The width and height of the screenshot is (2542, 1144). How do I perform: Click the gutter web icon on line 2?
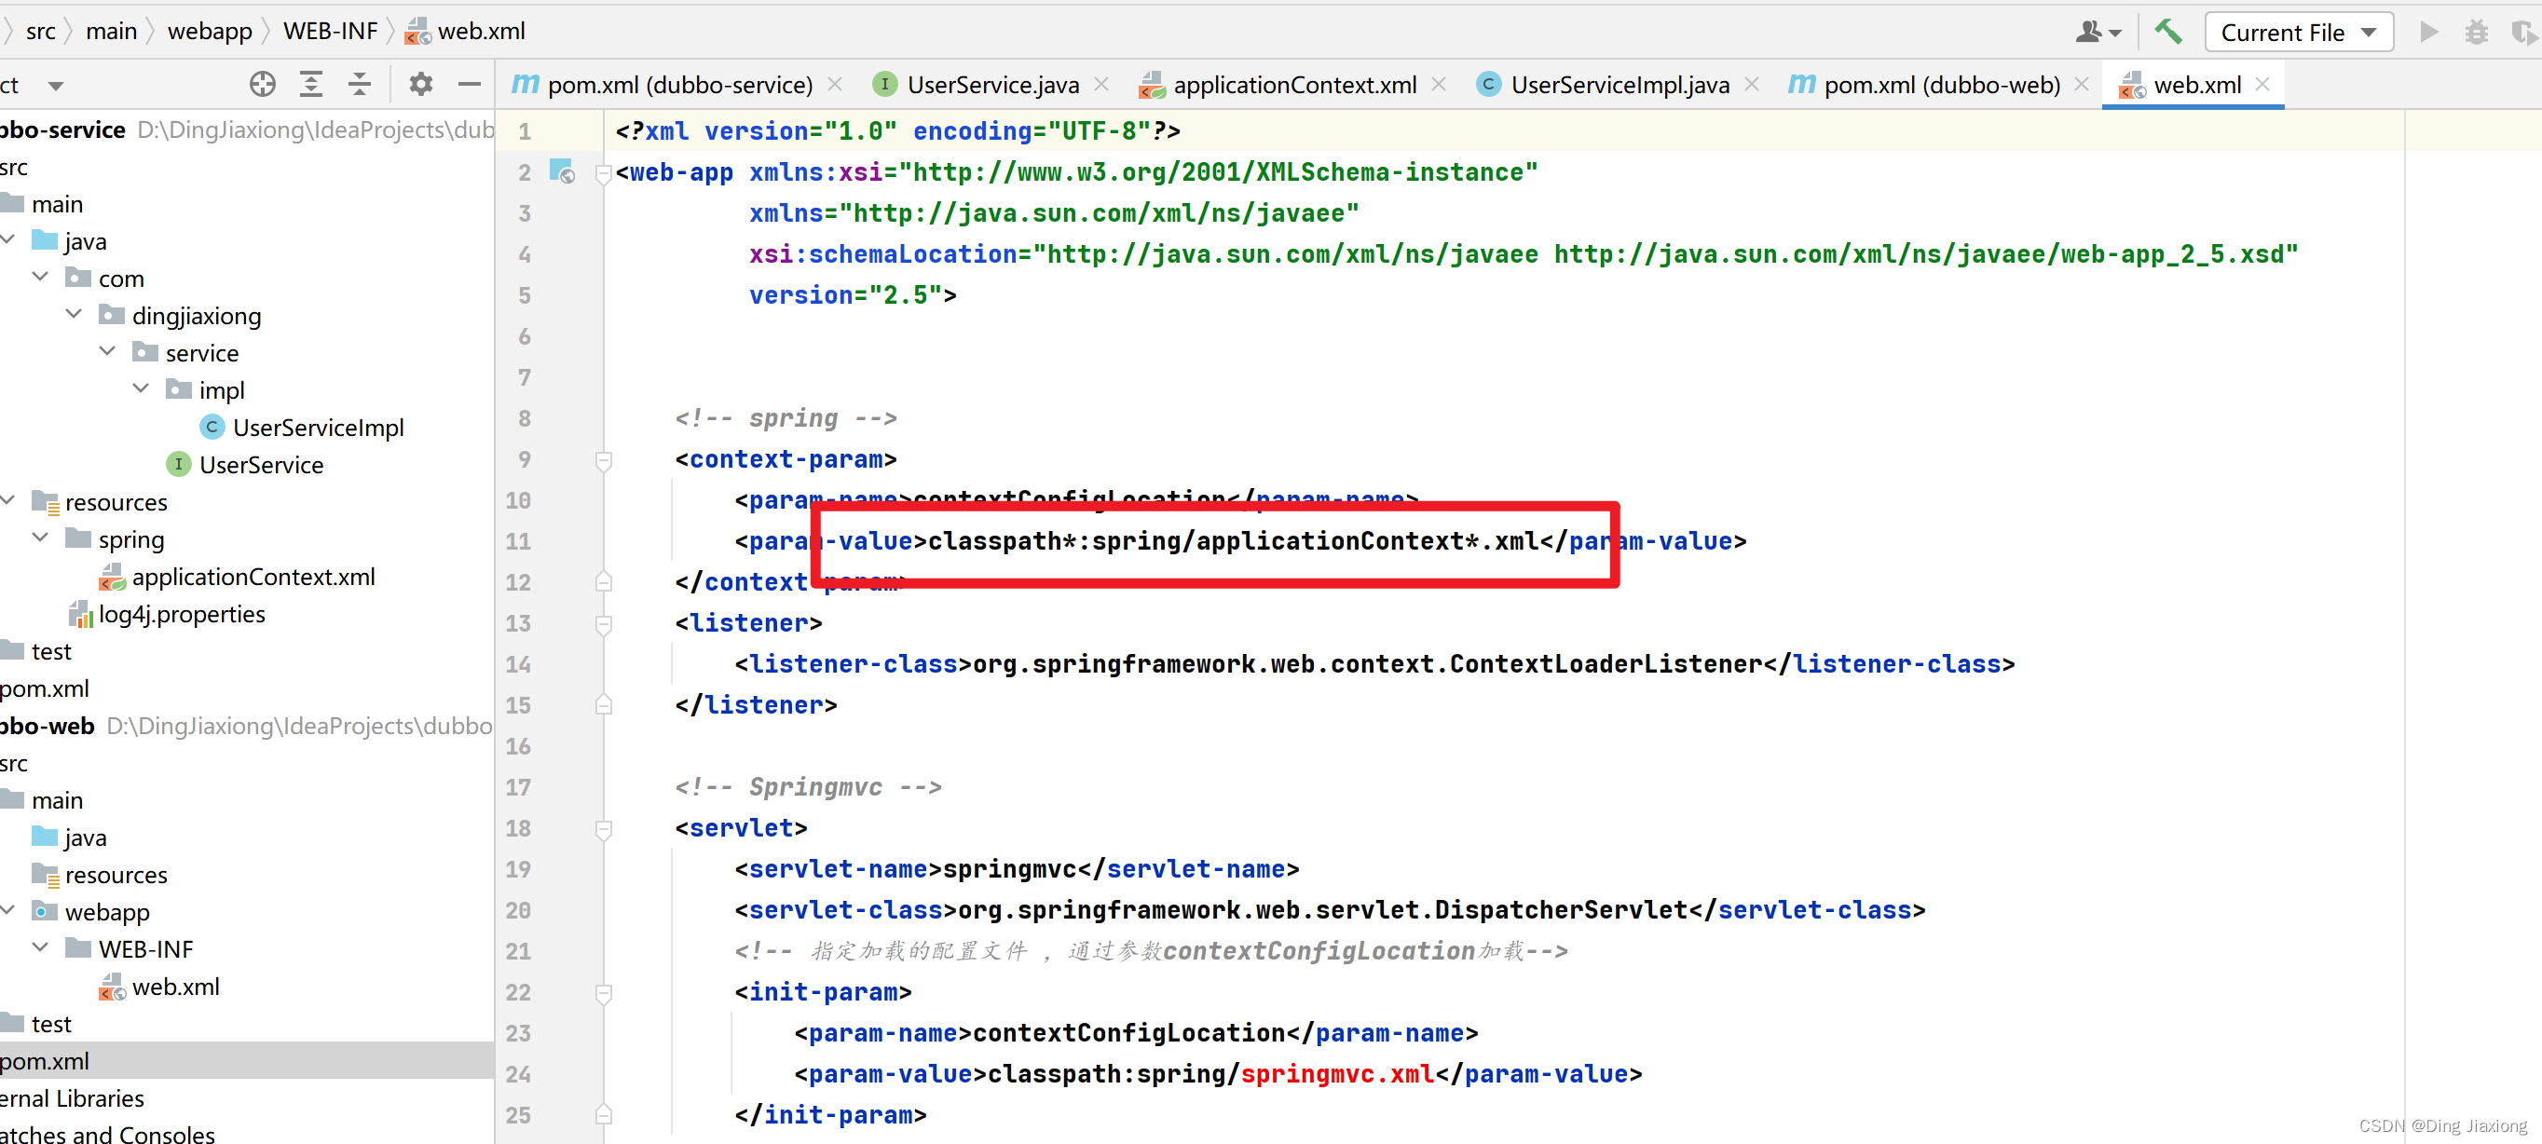click(x=562, y=171)
